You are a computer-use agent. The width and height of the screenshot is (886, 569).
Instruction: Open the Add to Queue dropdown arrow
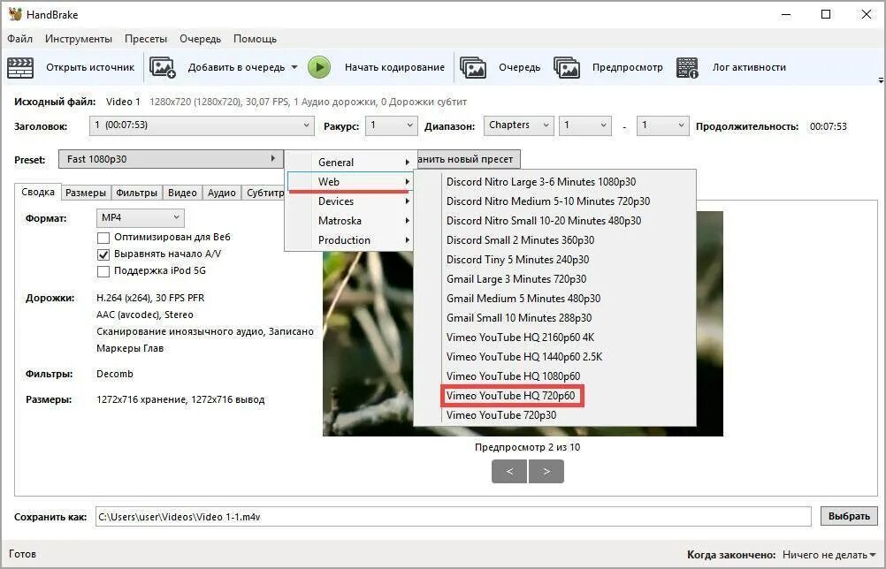294,67
